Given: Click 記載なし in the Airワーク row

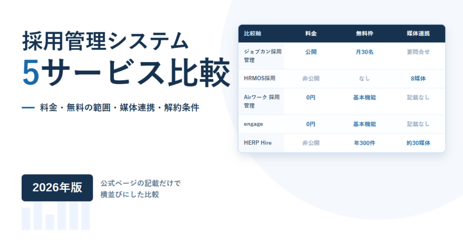Looking at the screenshot, I should coord(418,97).
